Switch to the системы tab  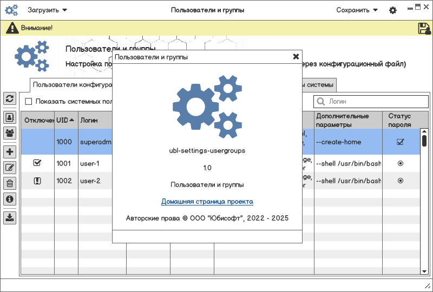pos(319,85)
